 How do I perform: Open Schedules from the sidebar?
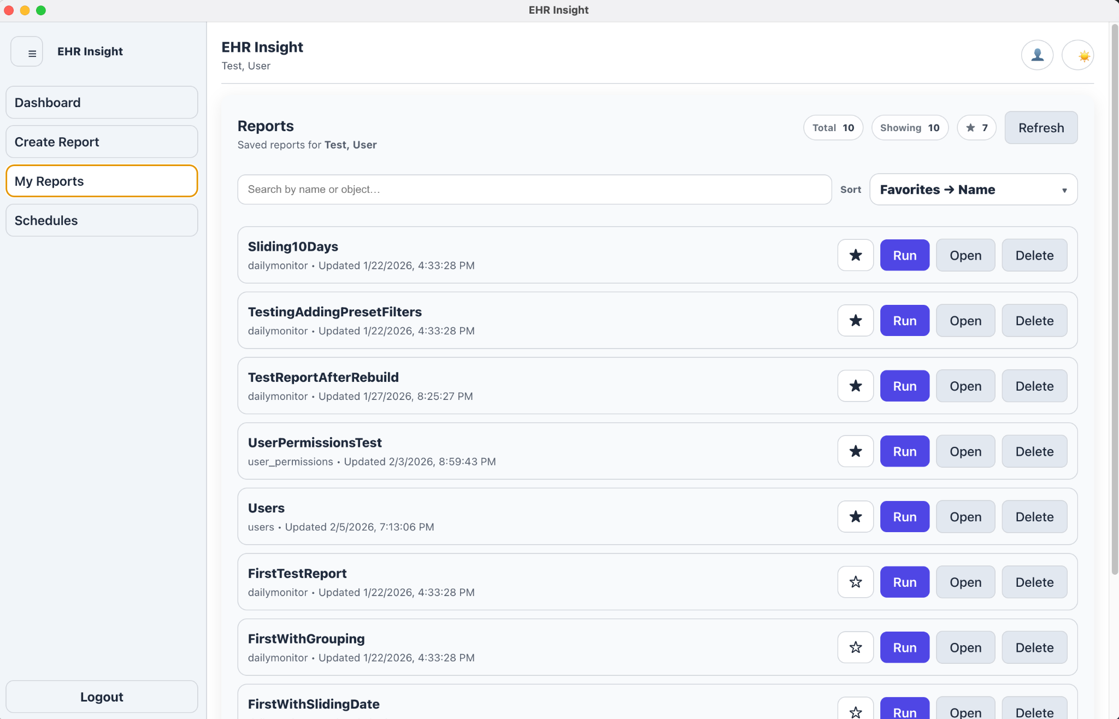[102, 221]
